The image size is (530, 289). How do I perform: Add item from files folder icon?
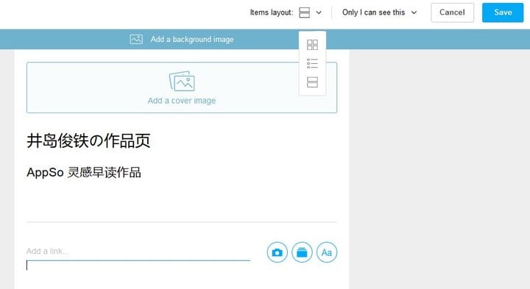302,252
